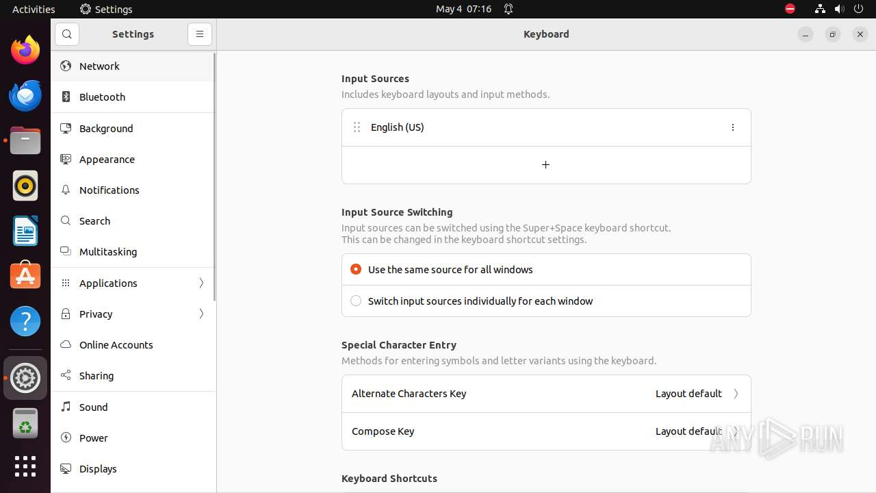Go to Network settings
Screen dimensions: 876x493
click(x=133, y=66)
